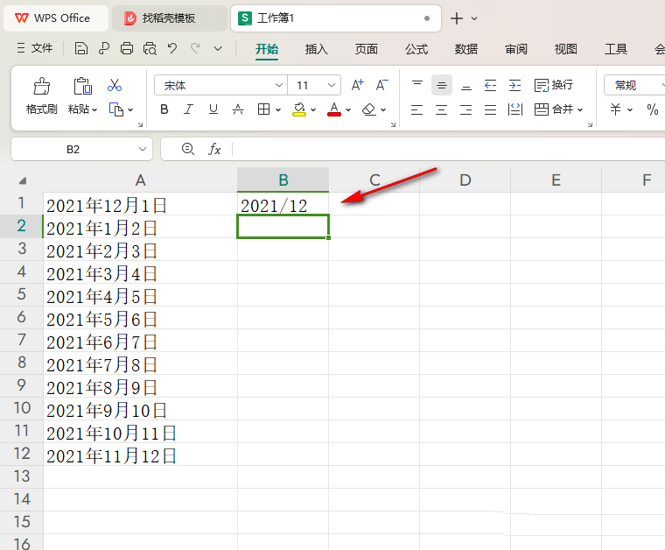Click the Save icon in quick toolbar
Viewport: 665px width, 550px height.
(x=81, y=49)
